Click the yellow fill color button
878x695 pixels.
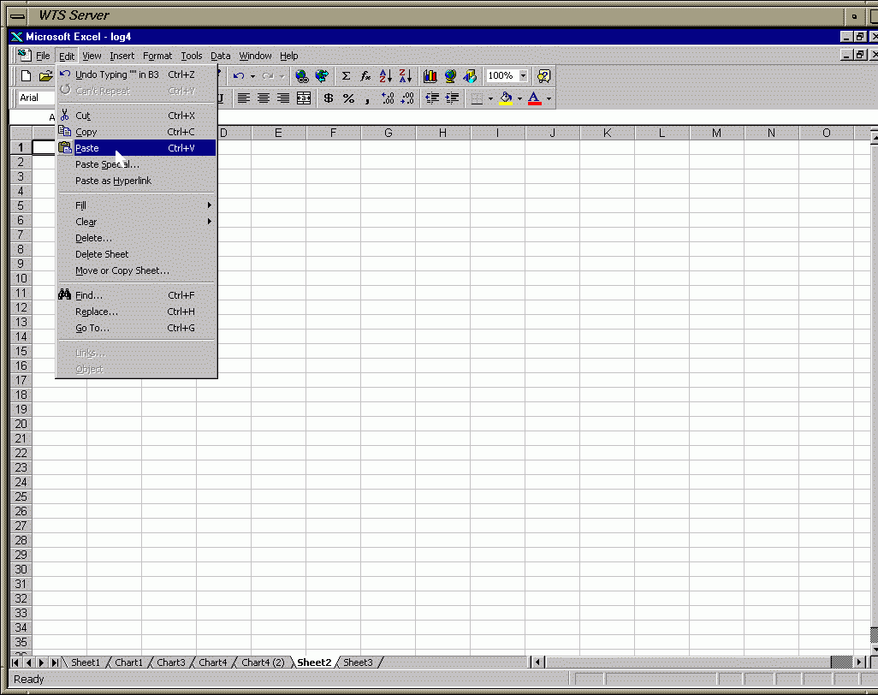(x=506, y=98)
